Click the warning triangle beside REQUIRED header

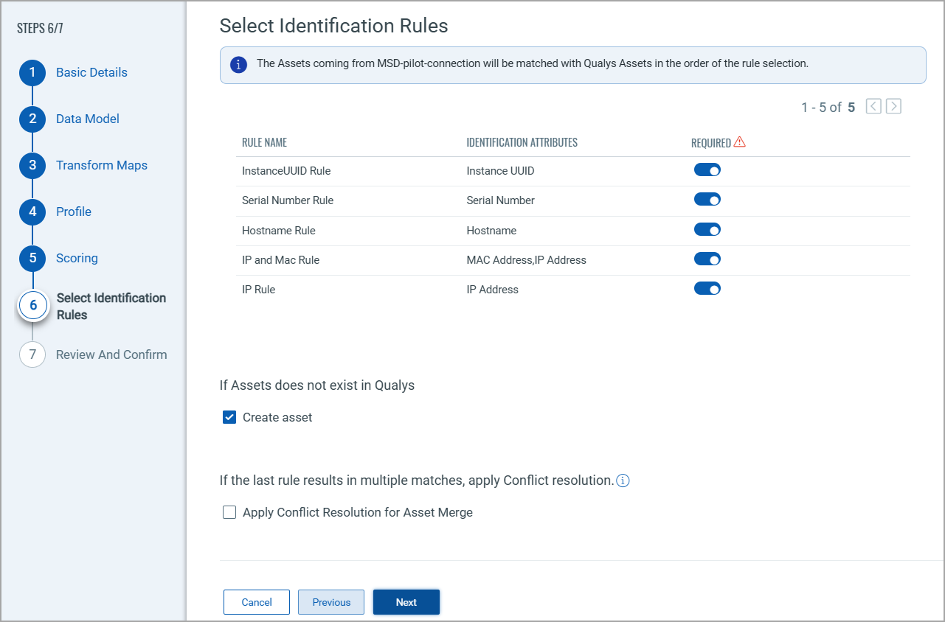(741, 141)
